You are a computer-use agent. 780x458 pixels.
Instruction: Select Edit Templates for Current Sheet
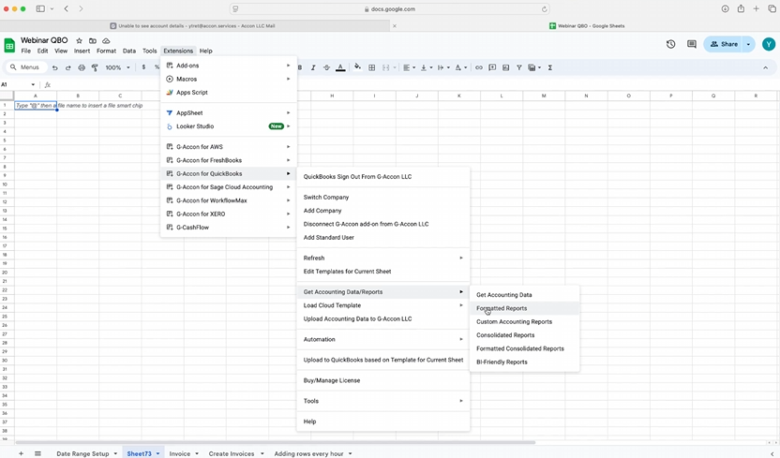383,272
